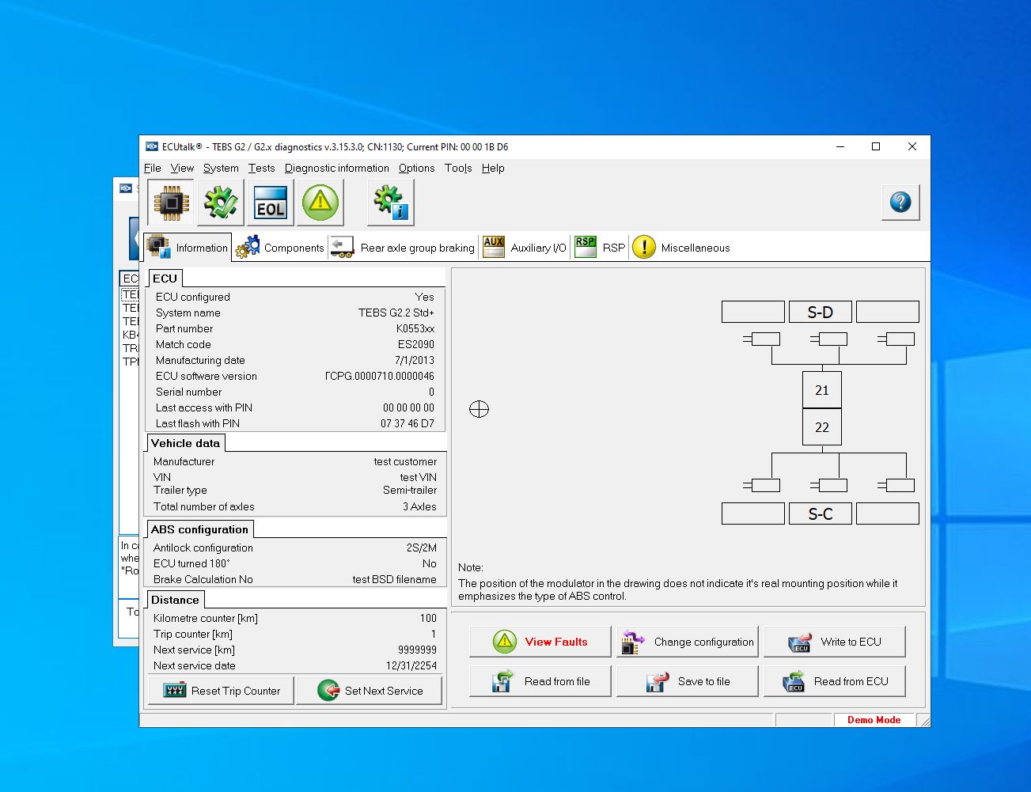
Task: Click the yellow warning triangle toolbar icon
Action: (x=320, y=203)
